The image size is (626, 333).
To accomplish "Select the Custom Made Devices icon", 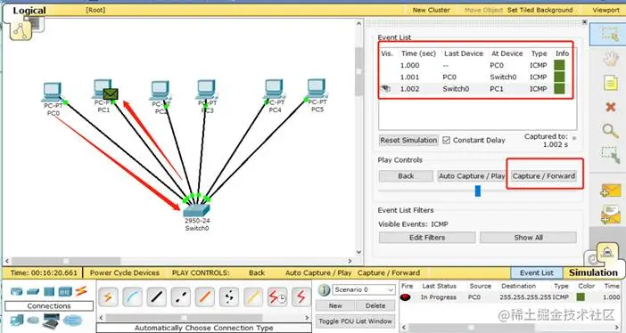I will point(51,321).
